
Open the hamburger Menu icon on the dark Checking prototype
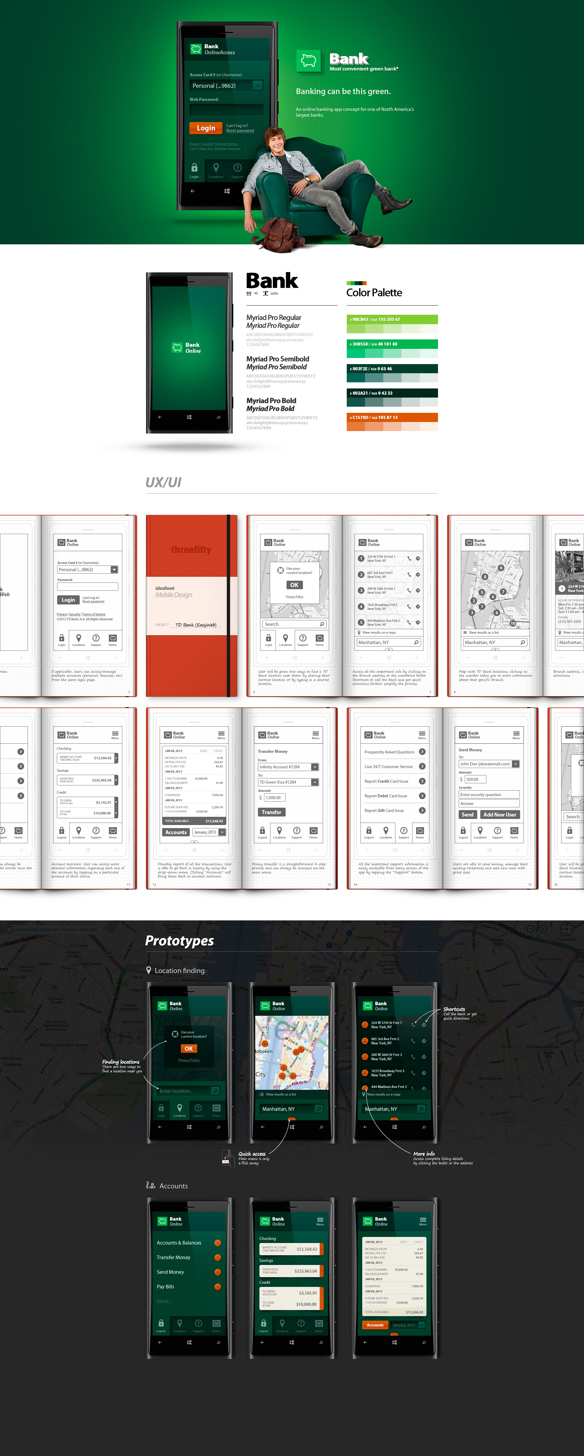point(320,1220)
